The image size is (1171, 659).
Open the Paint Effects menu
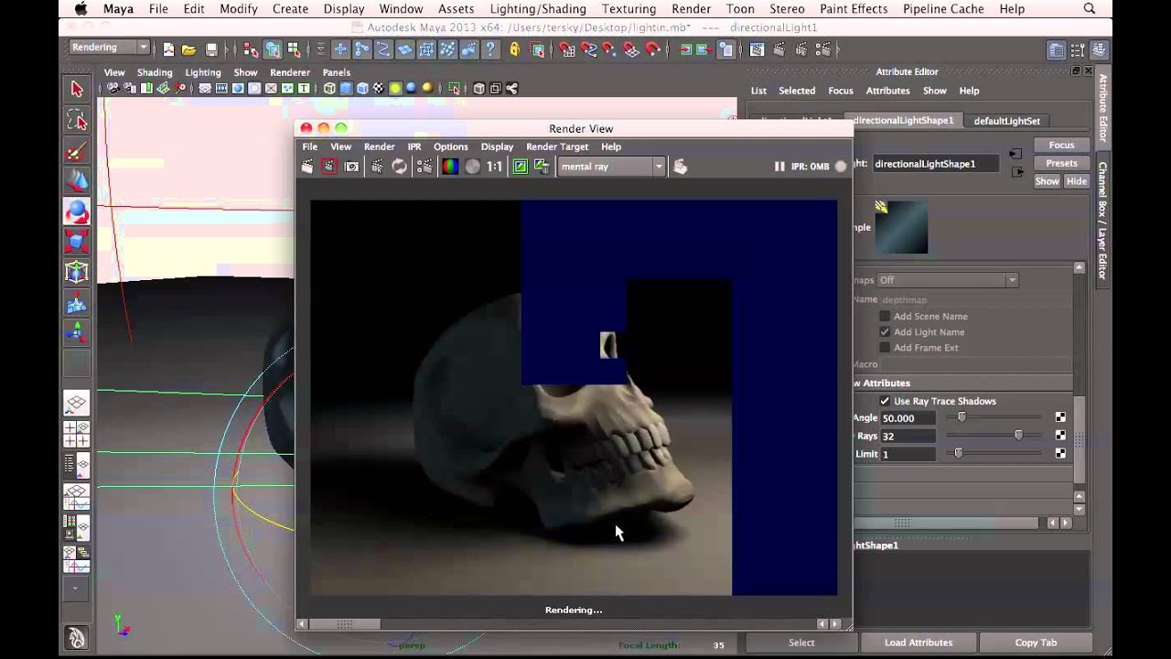(x=854, y=9)
